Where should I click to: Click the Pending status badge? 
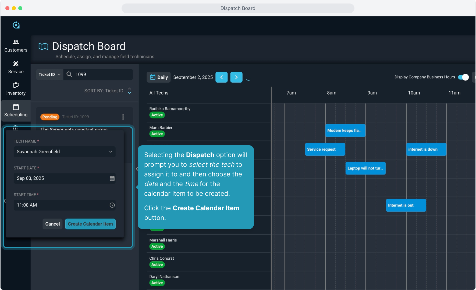click(x=50, y=117)
